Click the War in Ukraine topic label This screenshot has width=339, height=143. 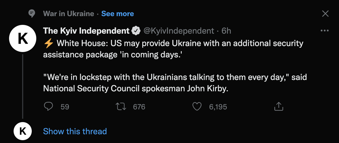click(x=68, y=14)
